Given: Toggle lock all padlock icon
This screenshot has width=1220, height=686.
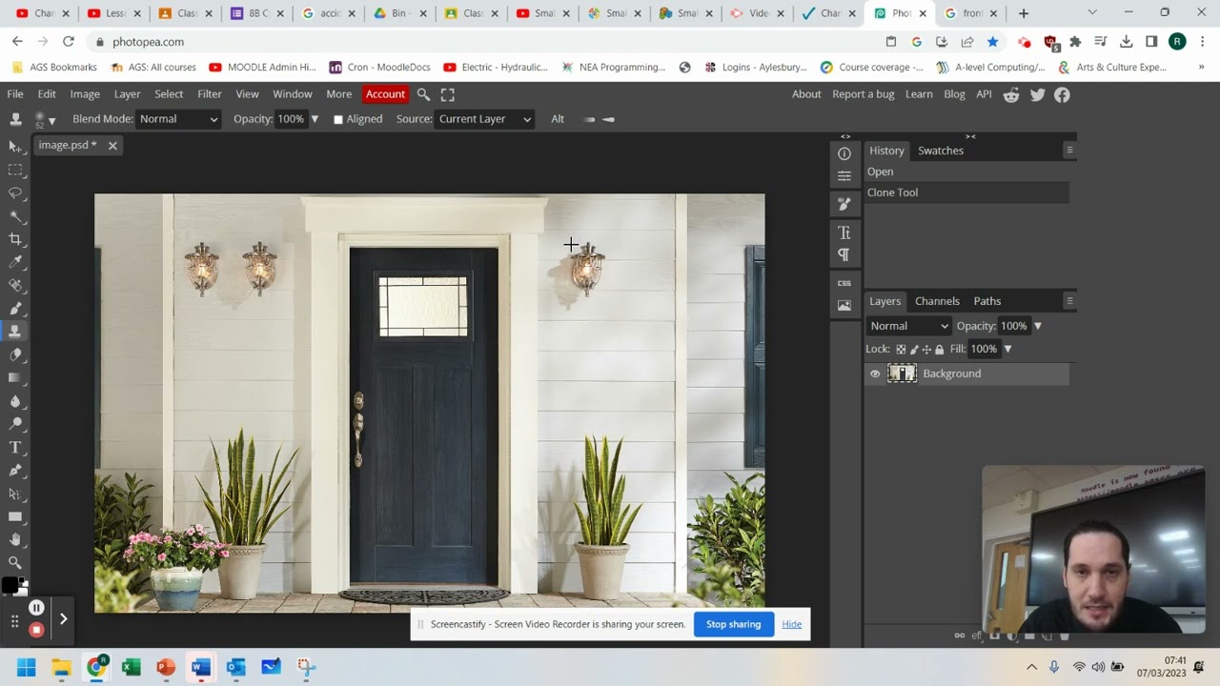Looking at the screenshot, I should point(940,349).
